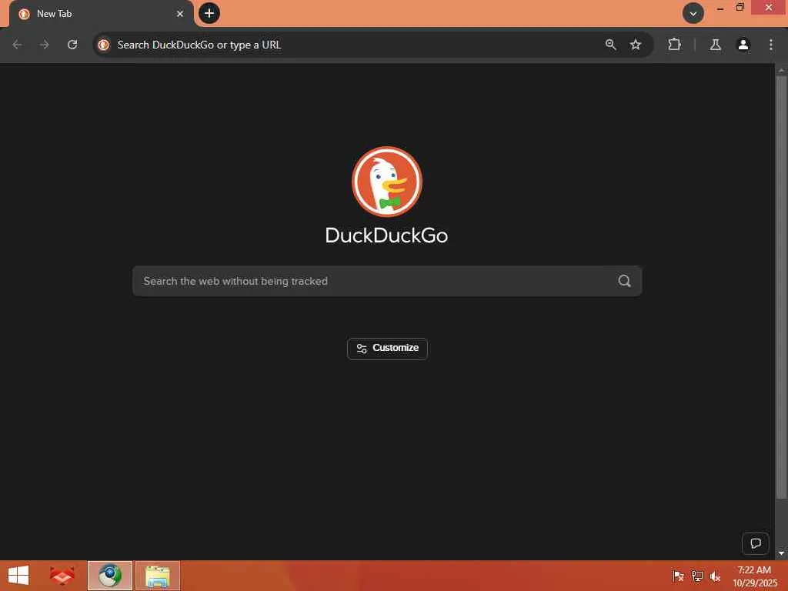The height and width of the screenshot is (591, 788).
Task: Close the New Tab tab
Action: tap(180, 14)
